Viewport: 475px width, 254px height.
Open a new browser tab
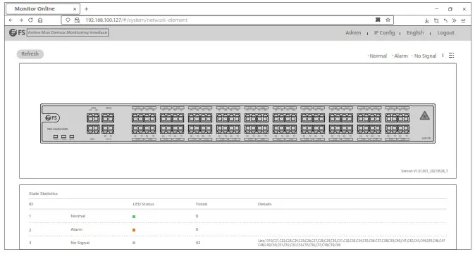pos(87,9)
